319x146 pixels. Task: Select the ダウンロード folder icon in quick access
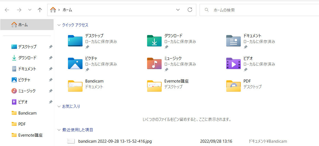[x=154, y=41]
